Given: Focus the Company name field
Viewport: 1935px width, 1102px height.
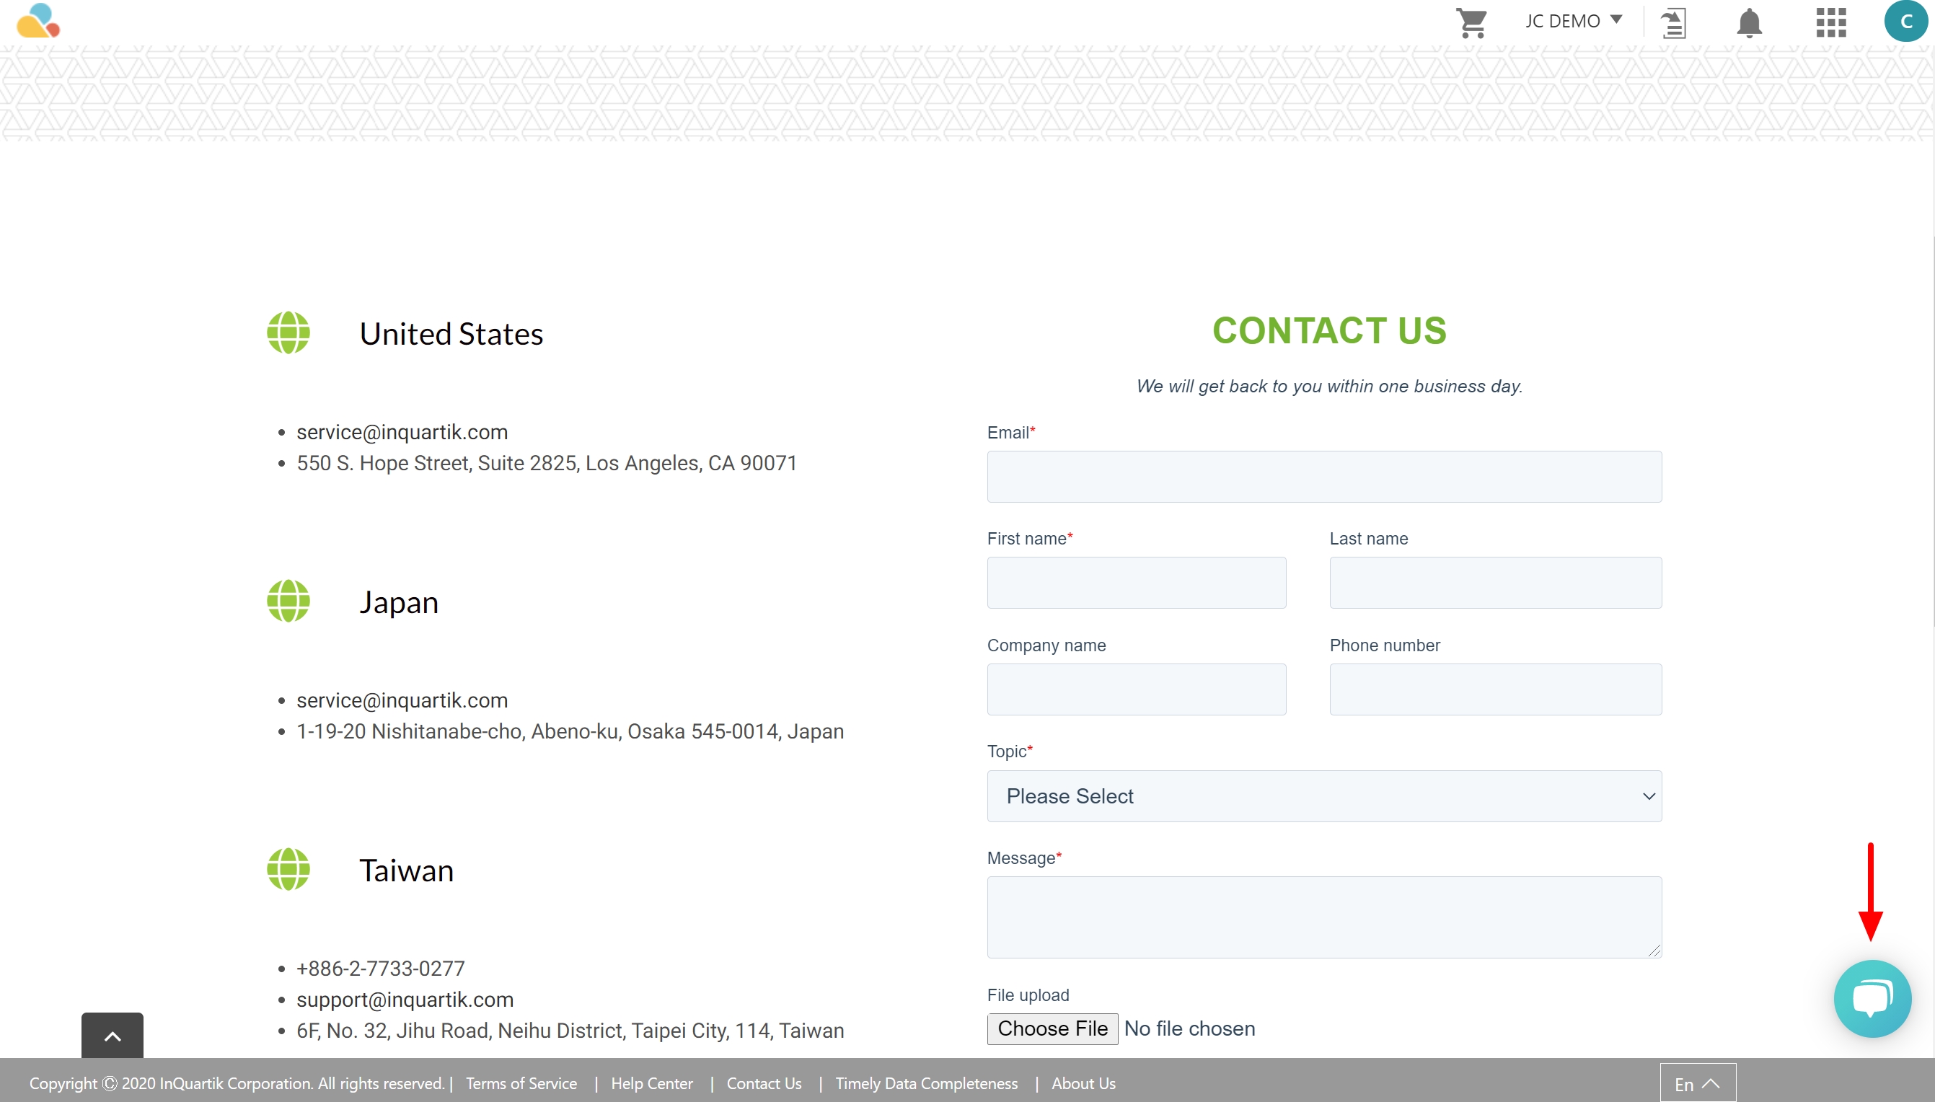Looking at the screenshot, I should click(x=1136, y=689).
